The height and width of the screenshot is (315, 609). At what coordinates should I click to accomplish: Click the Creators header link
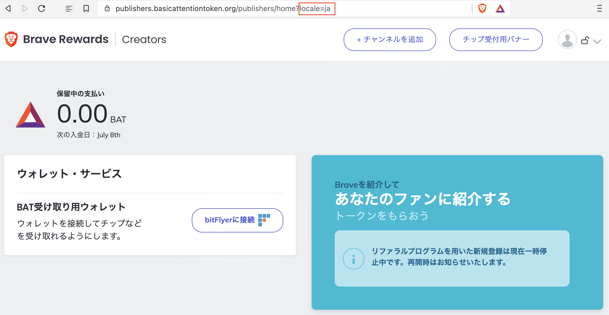[x=144, y=39]
